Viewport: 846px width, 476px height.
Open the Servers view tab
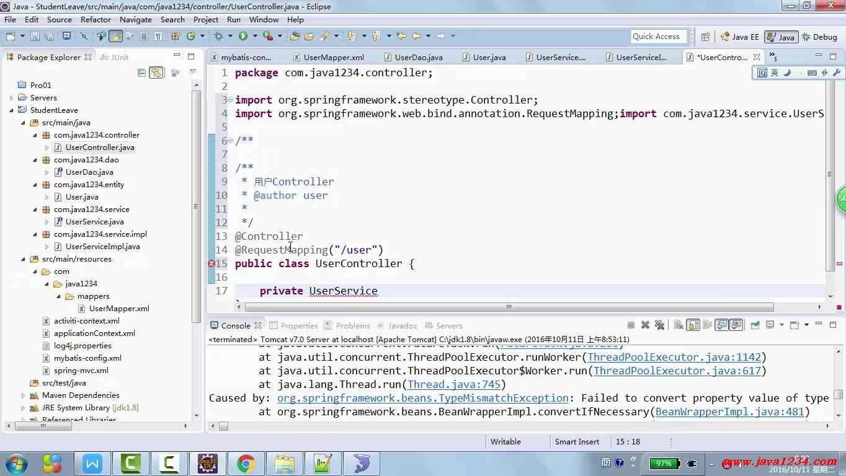click(443, 325)
